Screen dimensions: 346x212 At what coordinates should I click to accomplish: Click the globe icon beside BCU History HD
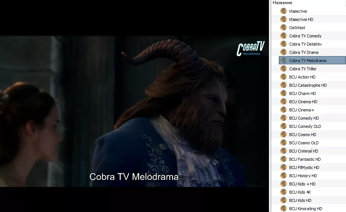click(x=283, y=176)
